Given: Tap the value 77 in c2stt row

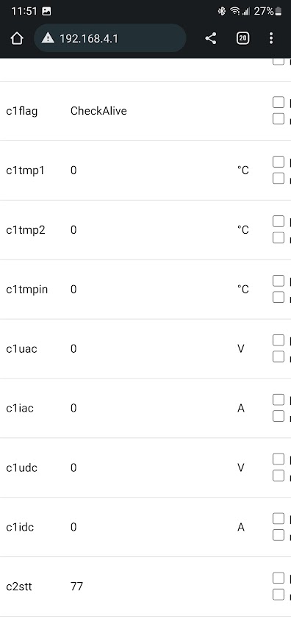Looking at the screenshot, I should coord(76,587).
